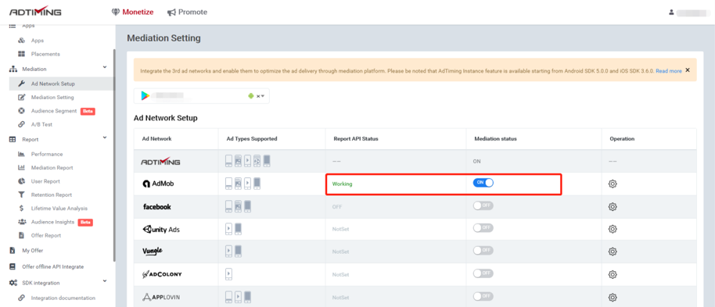Clear the selected app with the x
This screenshot has width=715, height=307.
tap(257, 96)
